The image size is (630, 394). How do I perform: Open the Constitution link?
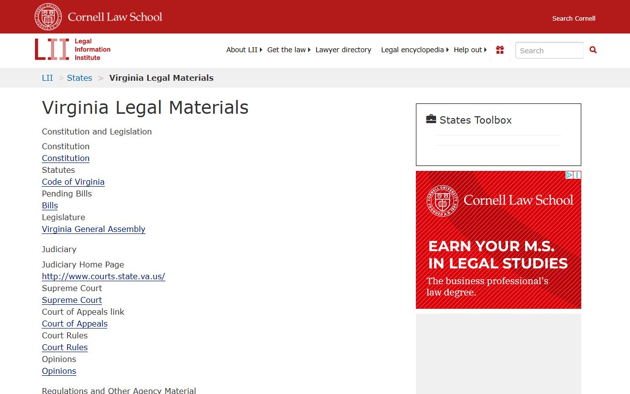tap(65, 158)
